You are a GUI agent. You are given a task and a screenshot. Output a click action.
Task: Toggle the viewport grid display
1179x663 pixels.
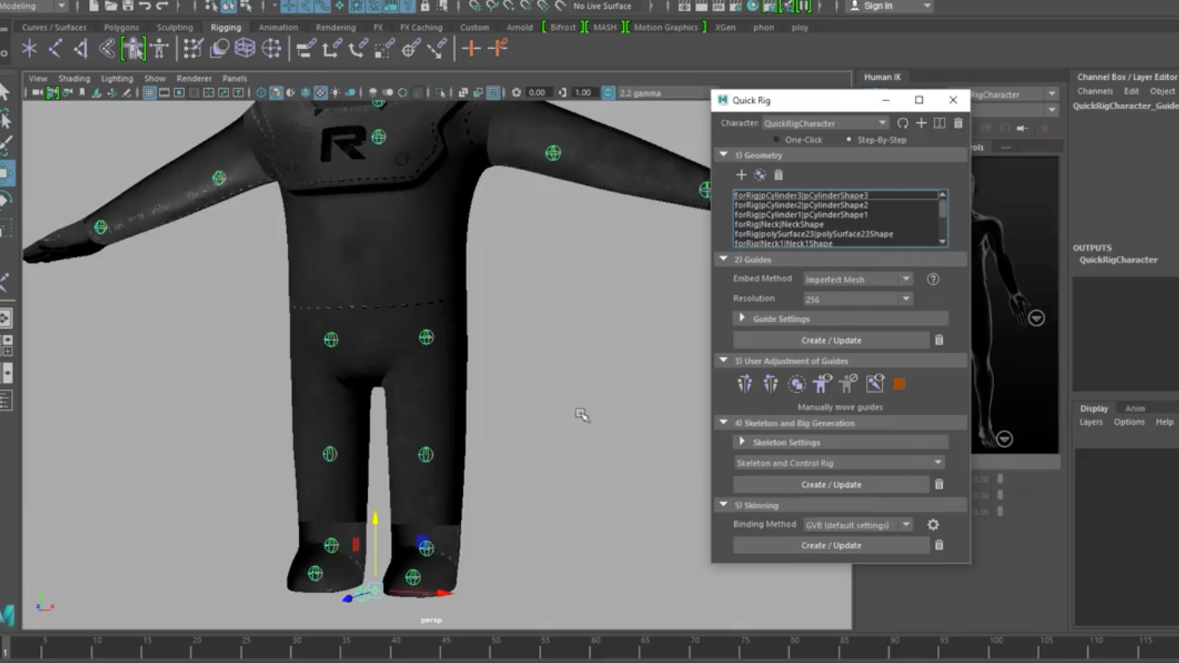click(x=150, y=92)
